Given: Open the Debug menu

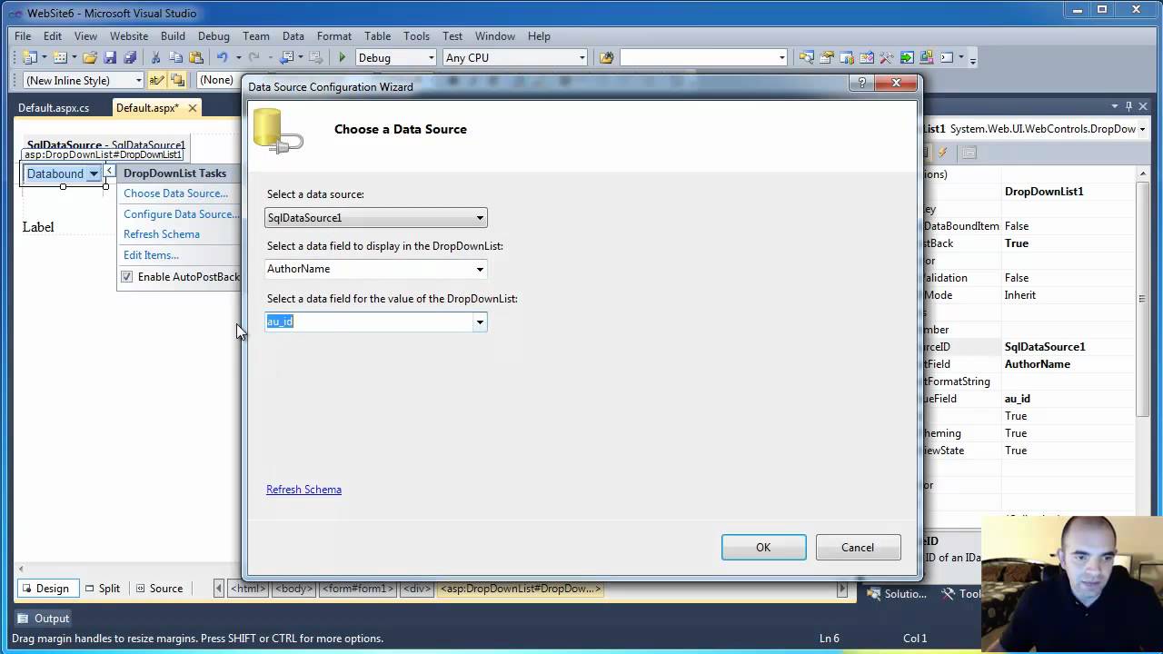Looking at the screenshot, I should [214, 36].
